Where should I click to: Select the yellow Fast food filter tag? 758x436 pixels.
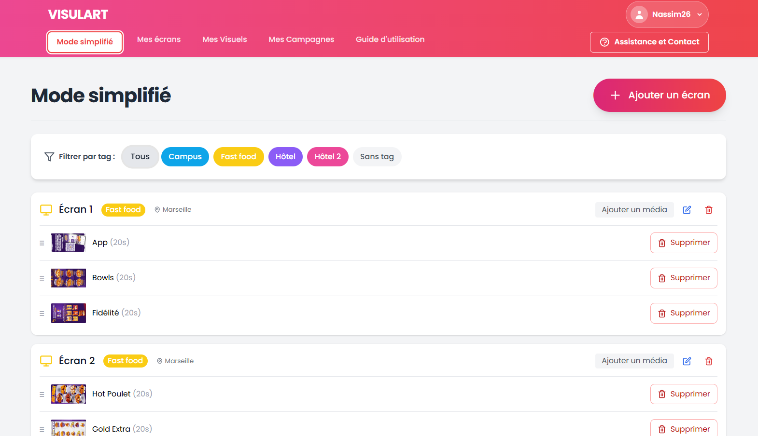(239, 157)
